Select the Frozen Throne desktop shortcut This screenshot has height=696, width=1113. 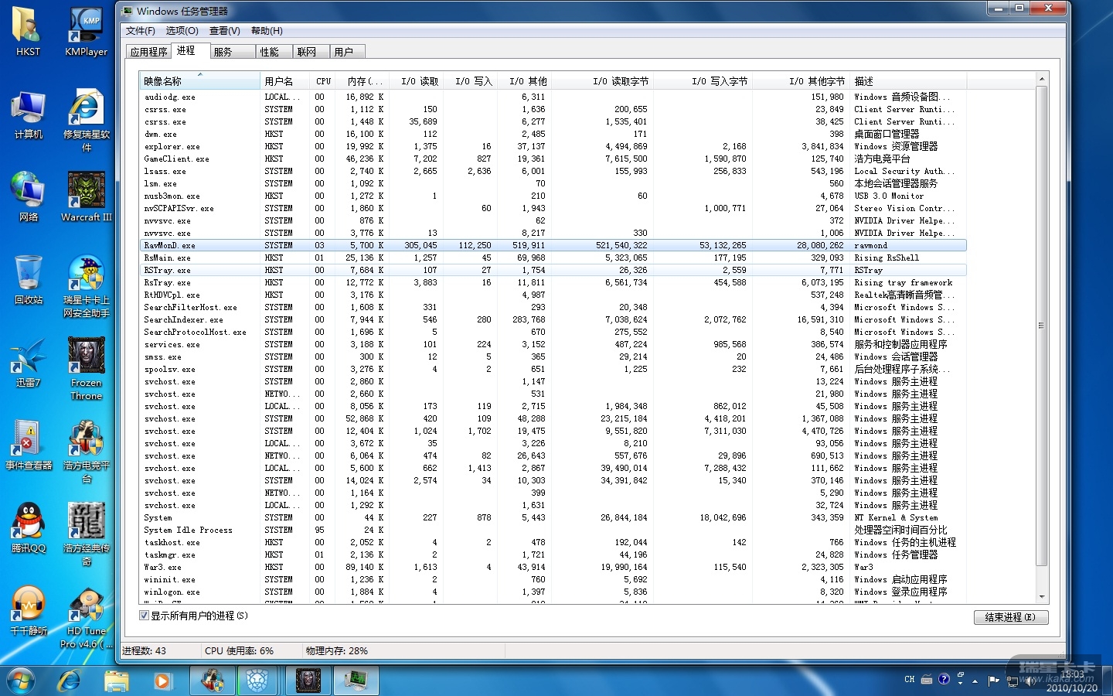(x=86, y=369)
